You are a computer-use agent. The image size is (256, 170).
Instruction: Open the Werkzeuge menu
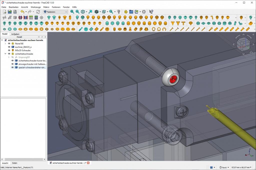pyautogui.click(x=35, y=7)
